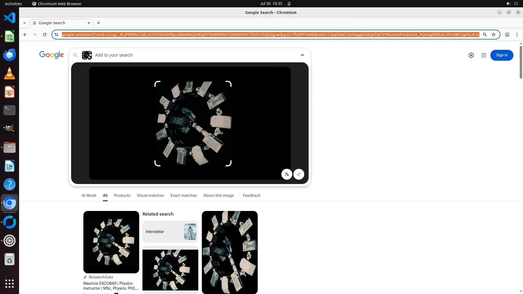Viewport: 523px width, 294px height.
Task: Open Google search settings gear
Action: coord(471,55)
